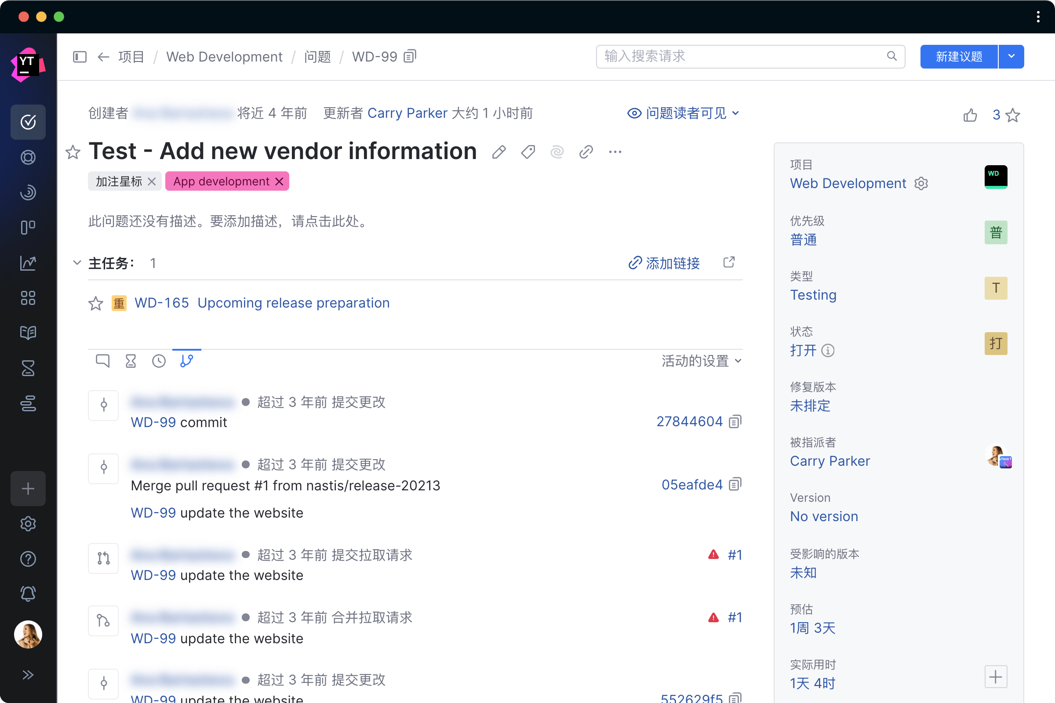Toggle the star beside the issue title
The height and width of the screenshot is (703, 1055).
tap(73, 152)
